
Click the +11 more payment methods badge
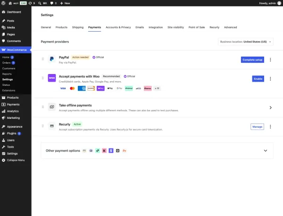click(157, 88)
